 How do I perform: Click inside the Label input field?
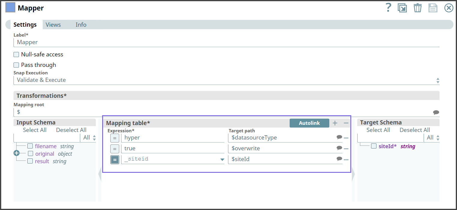tap(120, 42)
